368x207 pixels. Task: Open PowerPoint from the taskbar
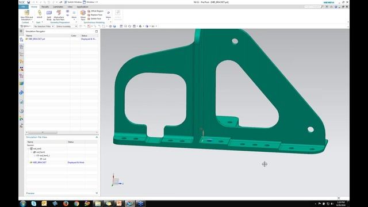pos(119,204)
